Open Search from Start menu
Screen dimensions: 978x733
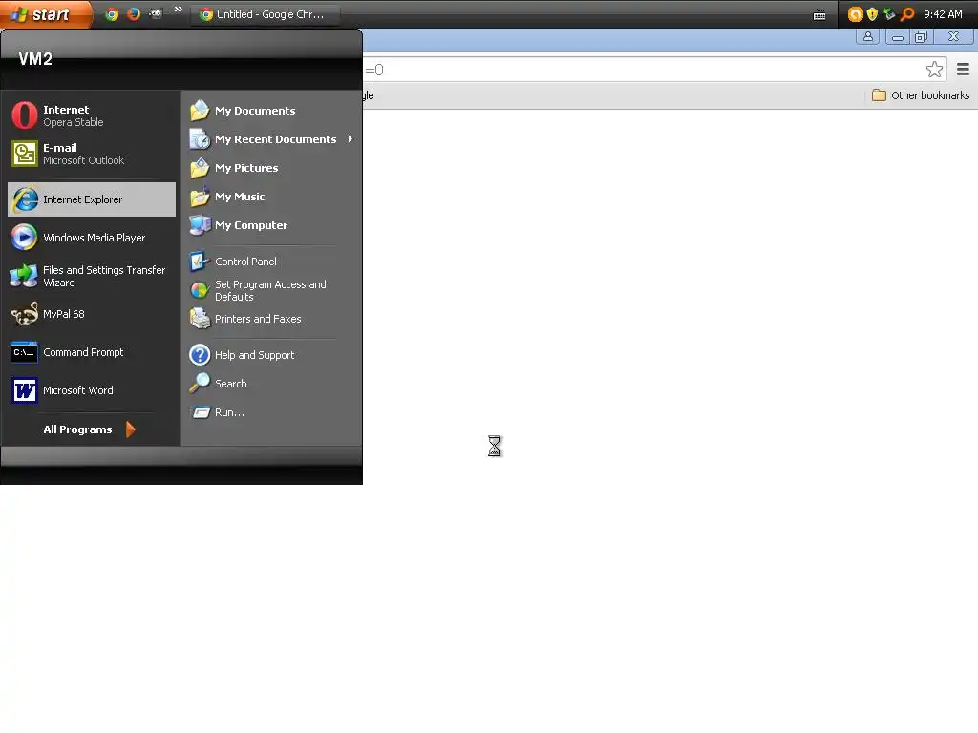point(272,384)
